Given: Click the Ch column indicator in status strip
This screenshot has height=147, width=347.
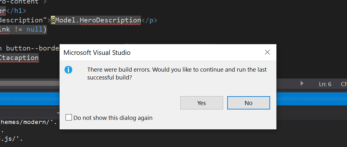Looking at the screenshot, I should click(x=344, y=84).
